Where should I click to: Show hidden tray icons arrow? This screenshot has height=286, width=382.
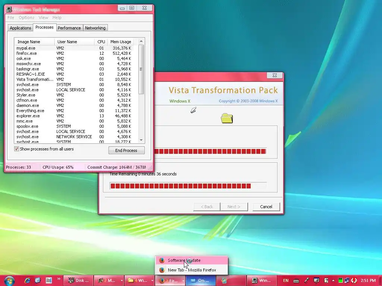pos(333,280)
